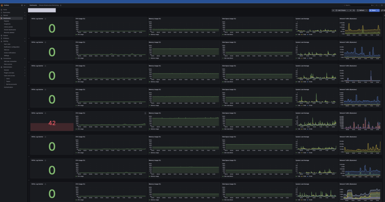Open Data sources in the sidebar
The height and width of the screenshot is (202, 385).
(8, 64)
